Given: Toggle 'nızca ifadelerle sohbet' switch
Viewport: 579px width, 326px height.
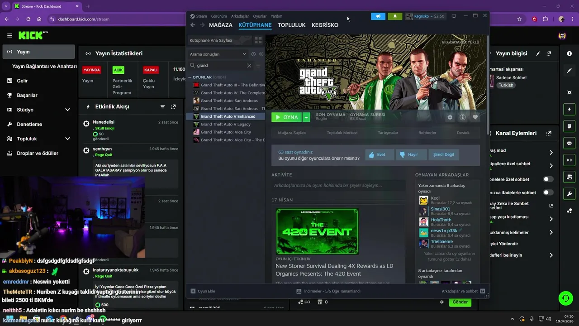Looking at the screenshot, I should (x=548, y=192).
